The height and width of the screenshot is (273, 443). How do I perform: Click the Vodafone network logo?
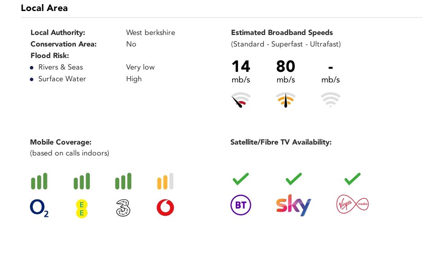(165, 208)
